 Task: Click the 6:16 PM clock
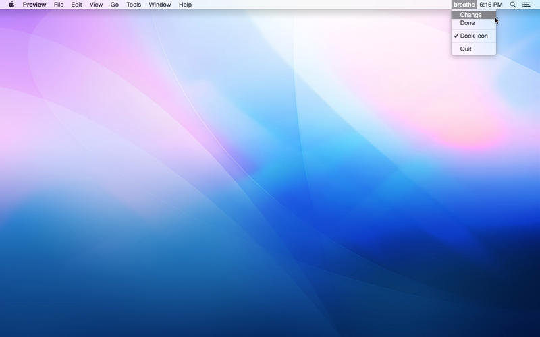(x=491, y=5)
